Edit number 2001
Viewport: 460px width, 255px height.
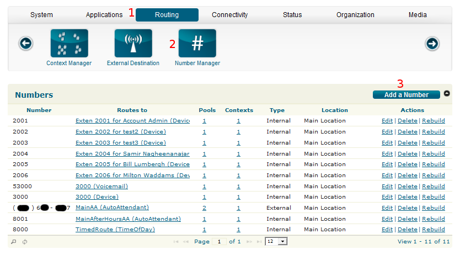point(387,121)
